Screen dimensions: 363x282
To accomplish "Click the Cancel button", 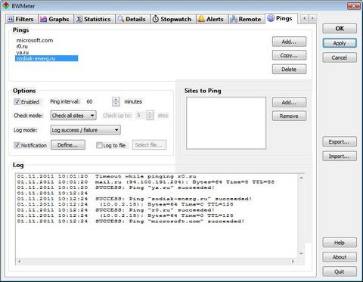I will [x=340, y=57].
